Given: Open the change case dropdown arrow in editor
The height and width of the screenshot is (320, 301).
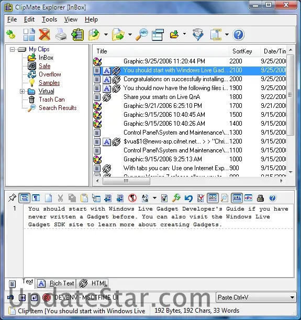Looking at the screenshot, I should [154, 198].
